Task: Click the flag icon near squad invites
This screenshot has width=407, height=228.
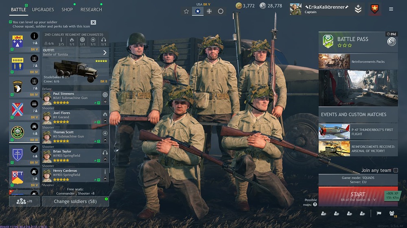Action: (379, 213)
